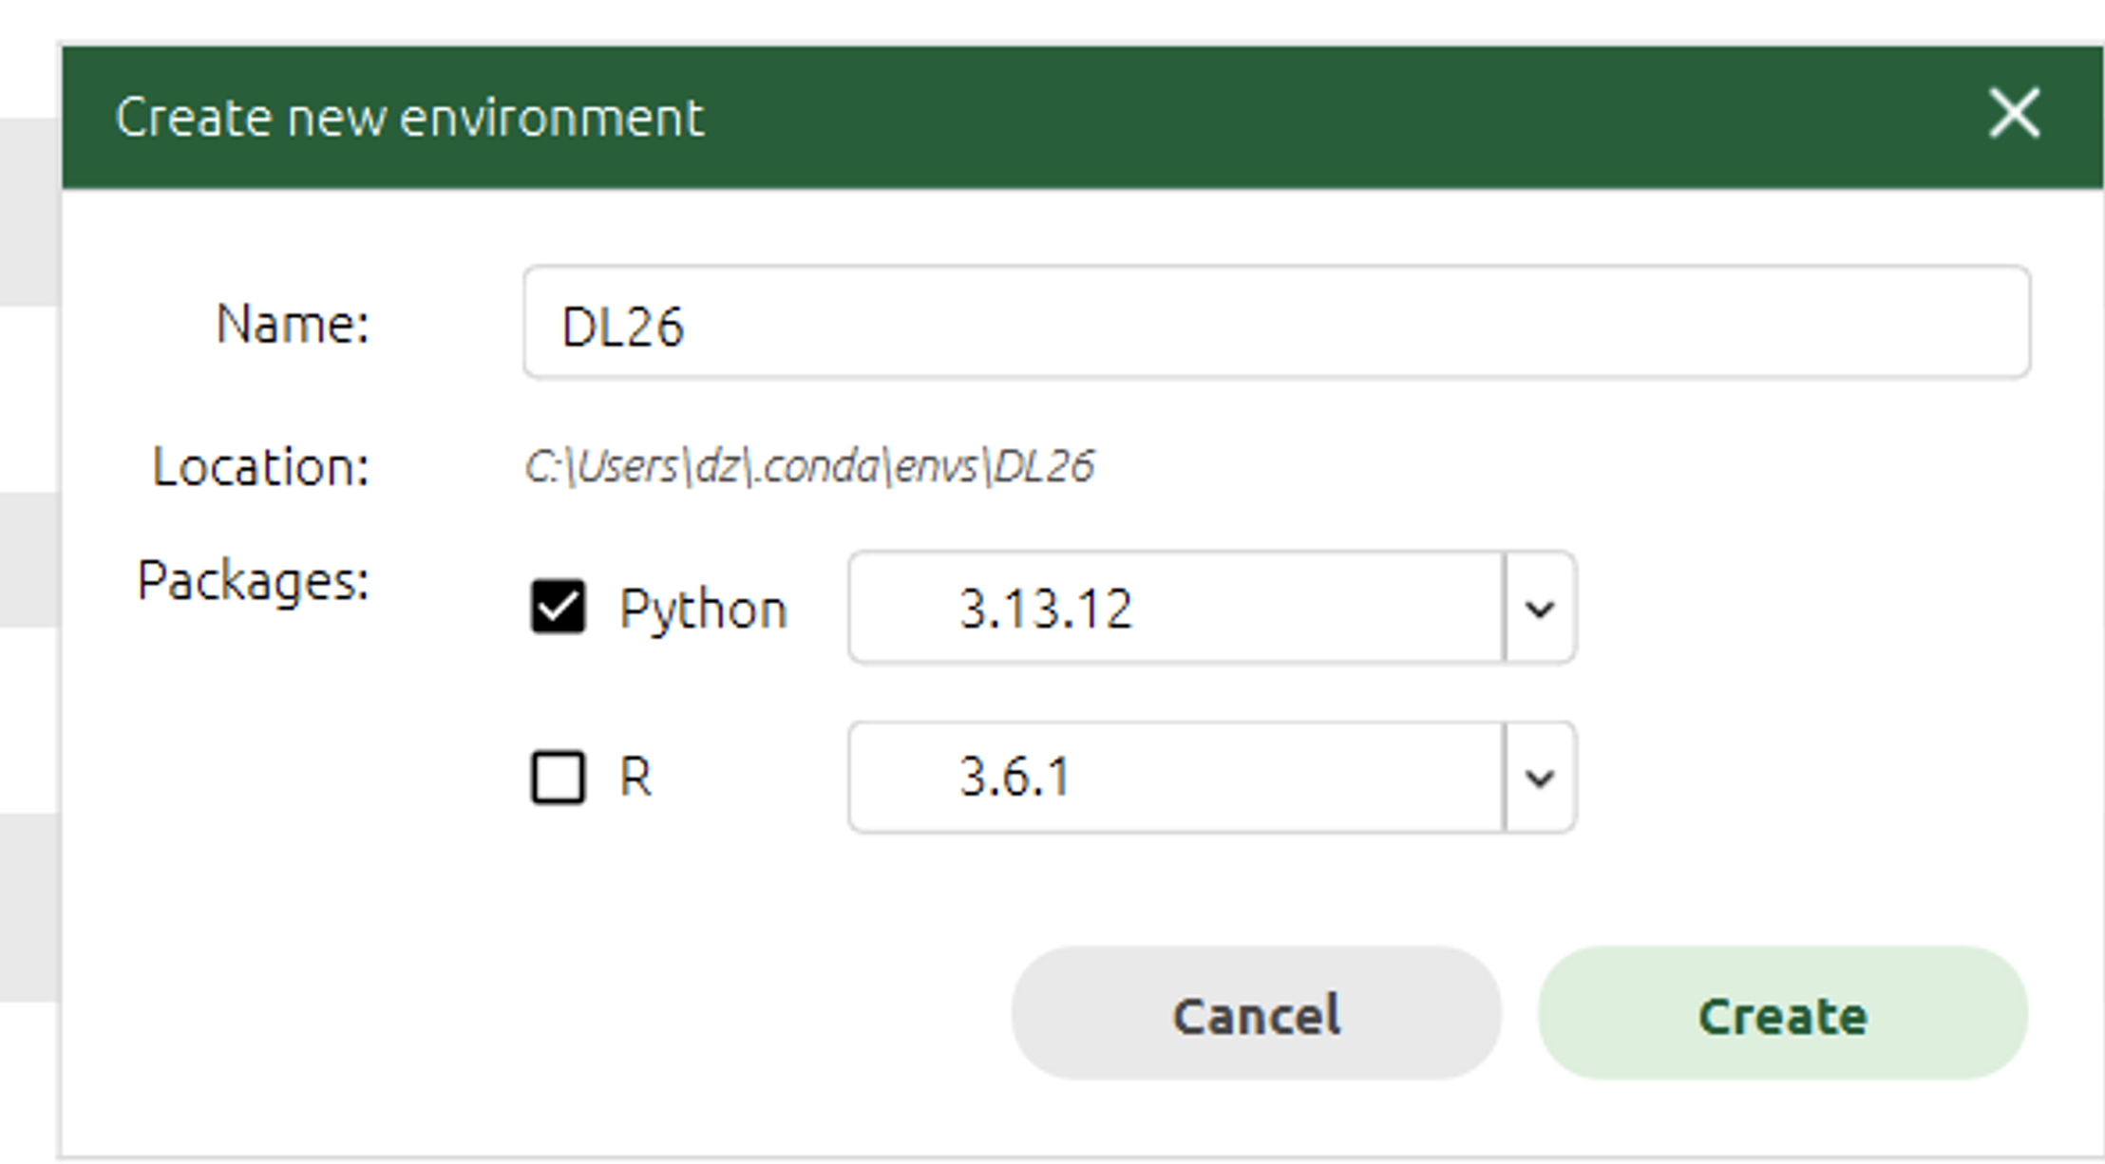Close the Create new environment dialog
Screen dimensions: 2105x1164
coord(2014,114)
